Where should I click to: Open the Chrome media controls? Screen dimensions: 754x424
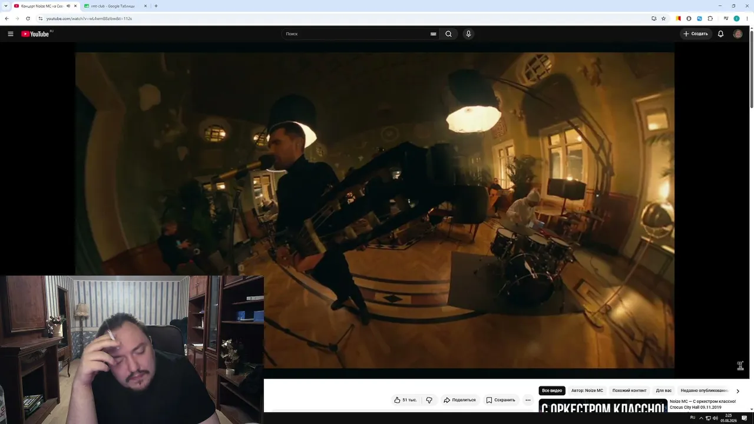726,18
